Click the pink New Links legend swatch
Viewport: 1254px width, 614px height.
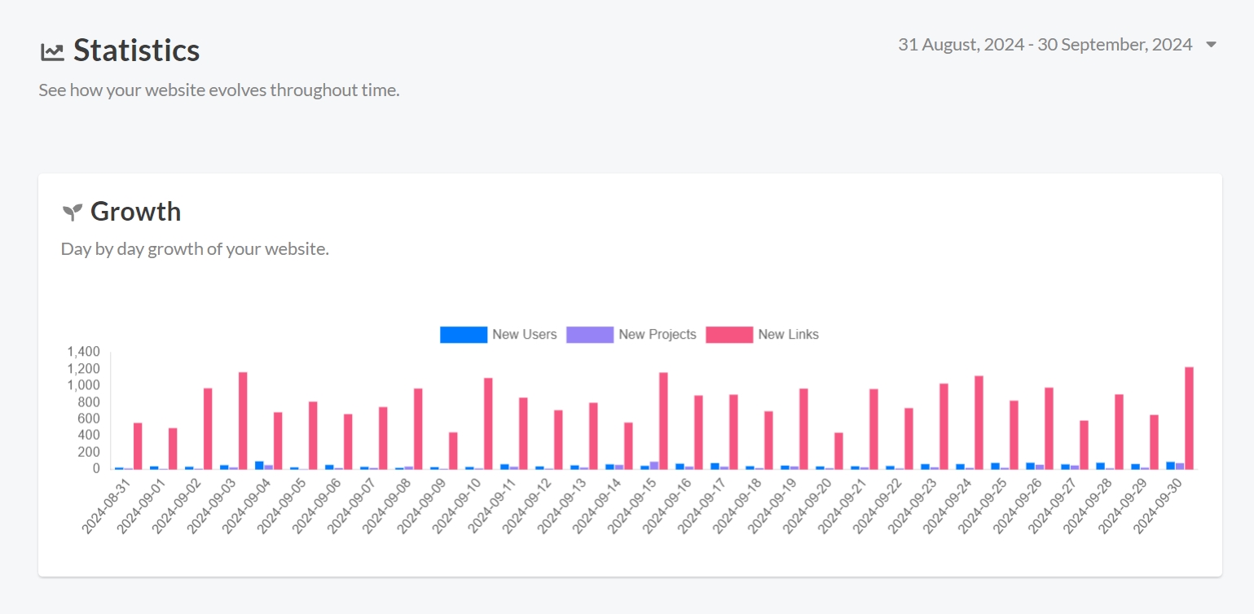729,335
